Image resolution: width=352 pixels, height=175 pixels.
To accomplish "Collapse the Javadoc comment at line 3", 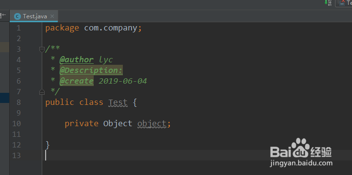I will 42,49.
